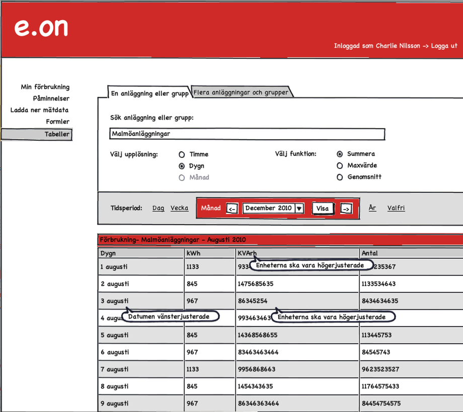Choose the Maxvärde function option
This screenshot has width=463, height=412.
340,165
